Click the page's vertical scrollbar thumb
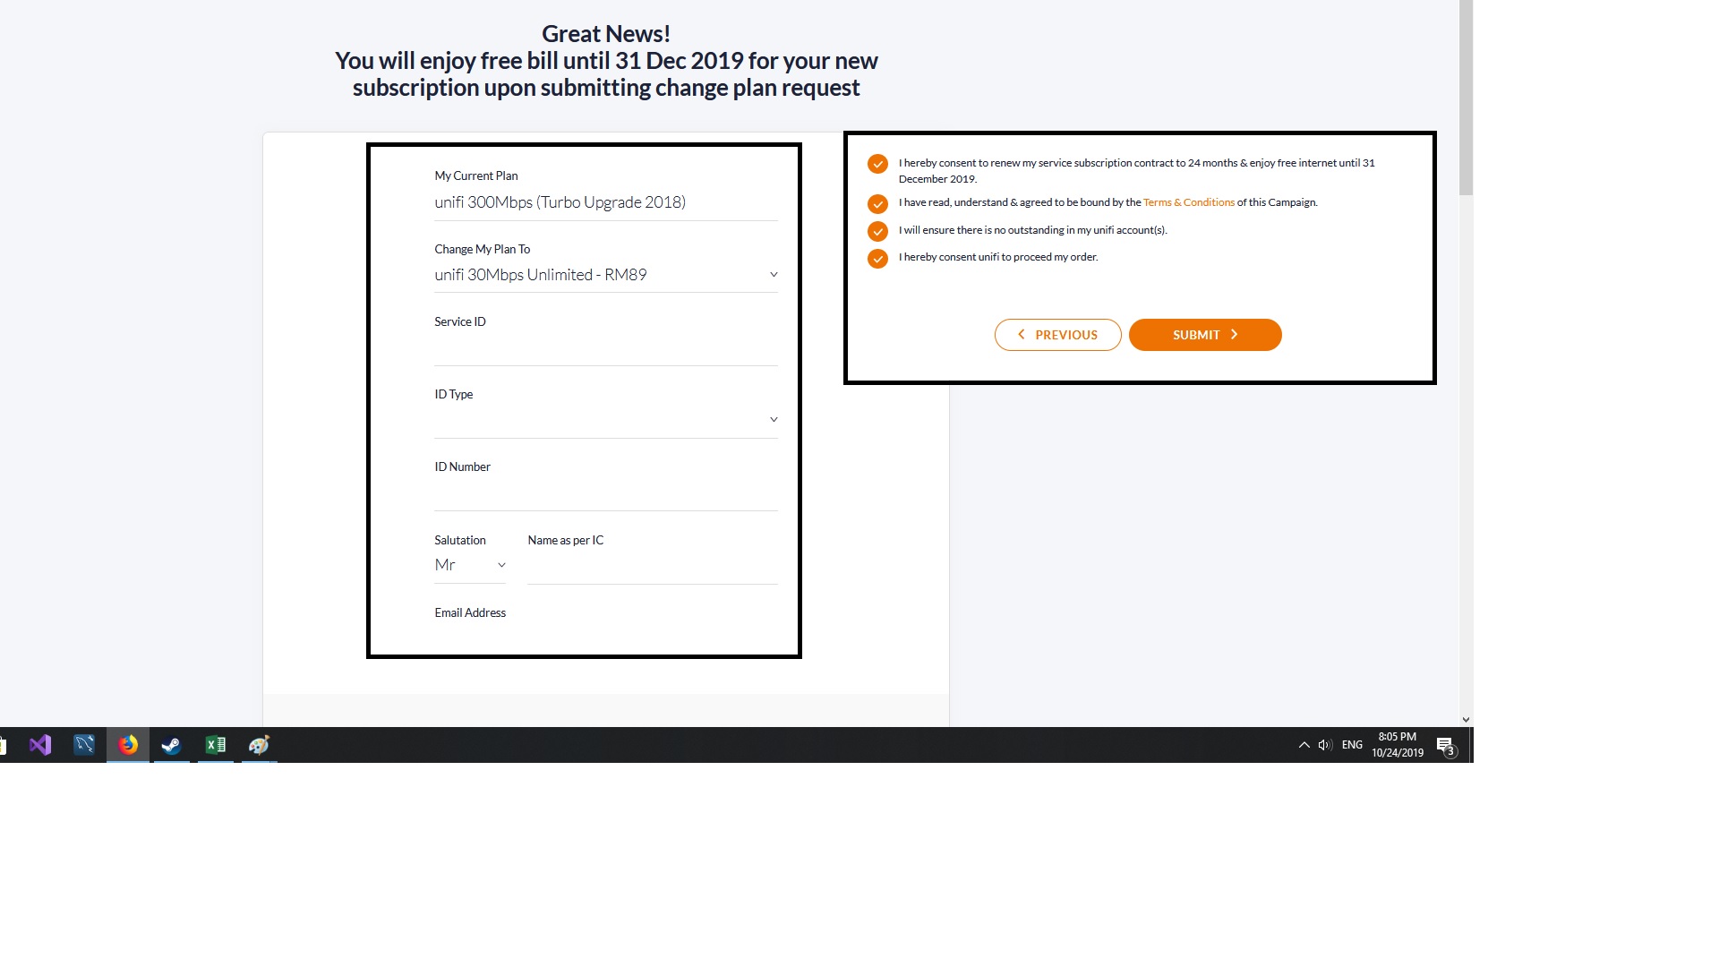The height and width of the screenshot is (967, 1719). click(x=1466, y=97)
